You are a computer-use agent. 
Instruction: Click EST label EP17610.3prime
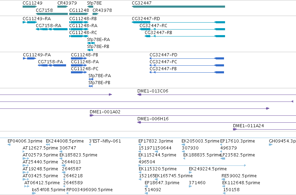pyautogui.click(x=238, y=141)
